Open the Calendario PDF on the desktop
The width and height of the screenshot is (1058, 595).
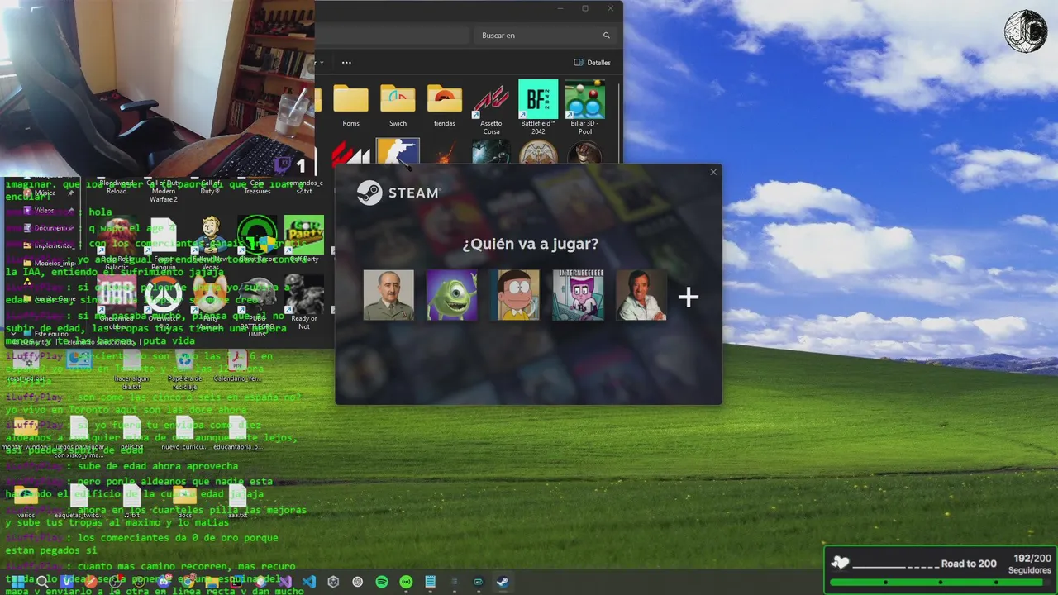237,366
